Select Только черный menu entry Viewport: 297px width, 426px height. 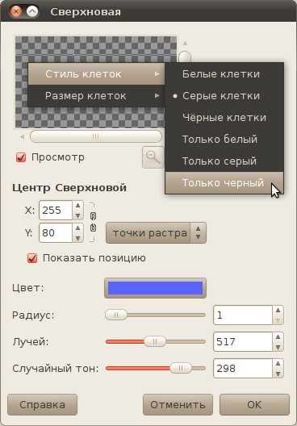(224, 182)
